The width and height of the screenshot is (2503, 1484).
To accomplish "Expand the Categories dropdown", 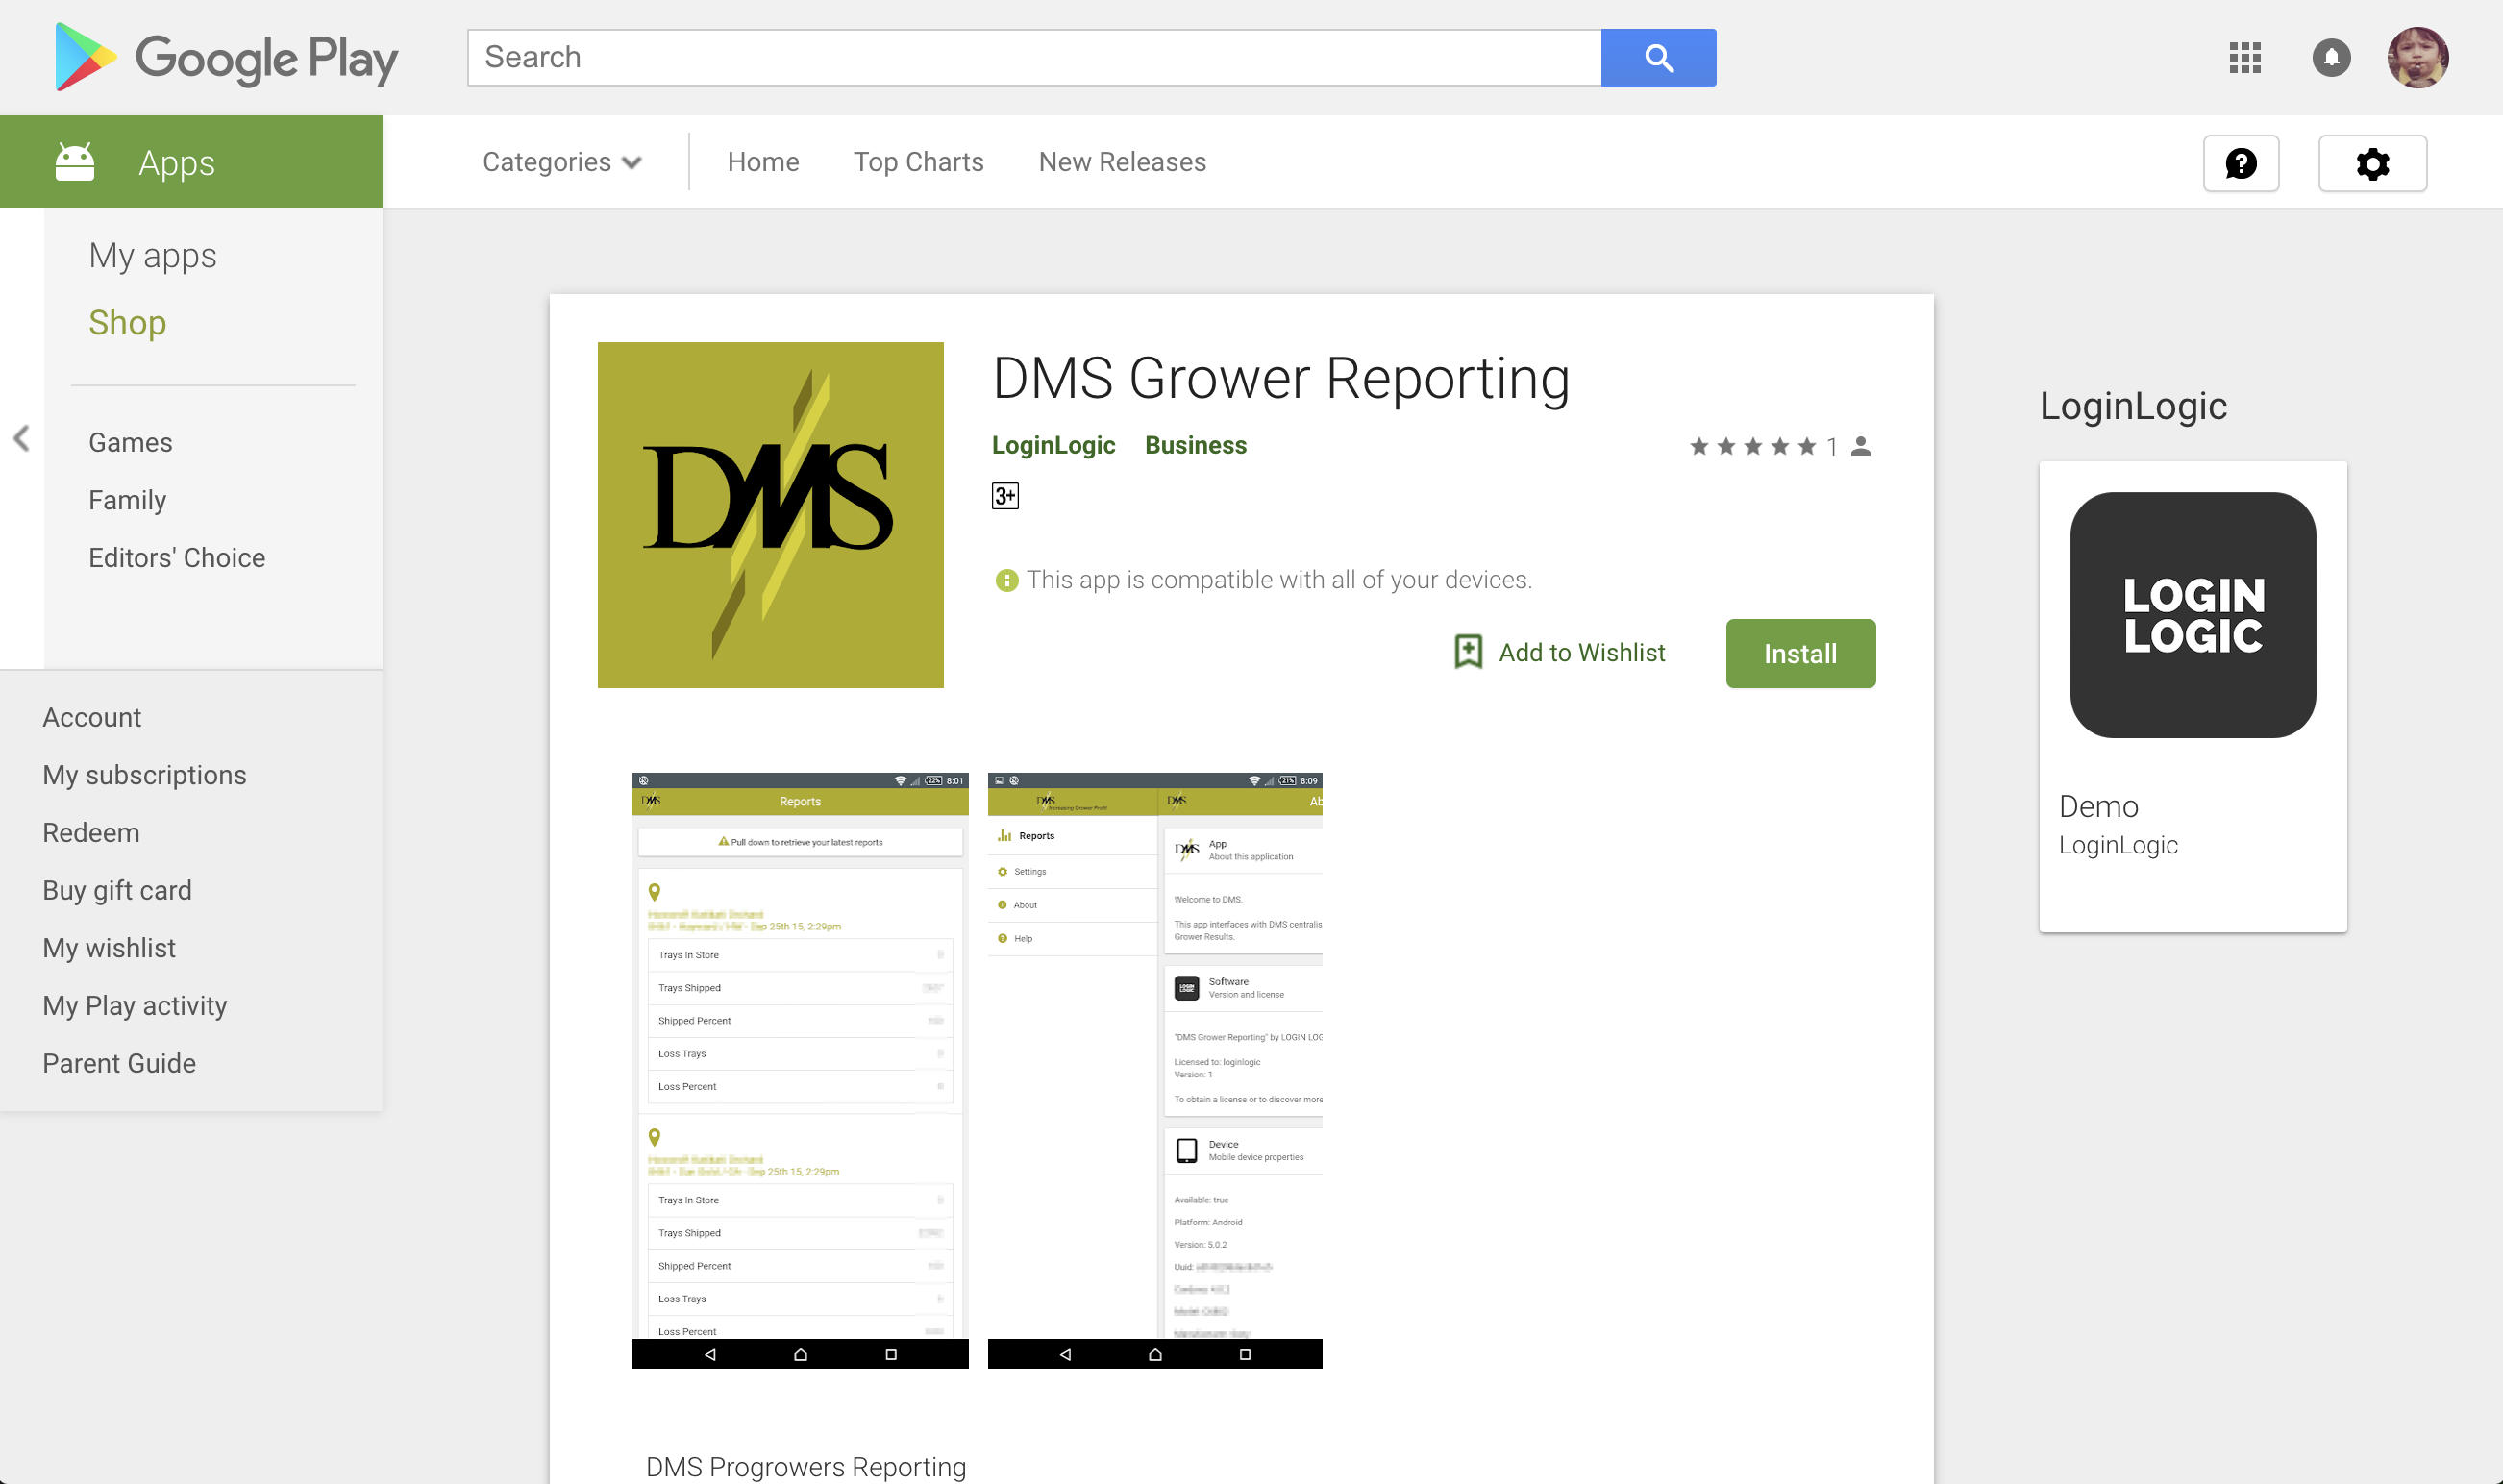I will coord(561,162).
